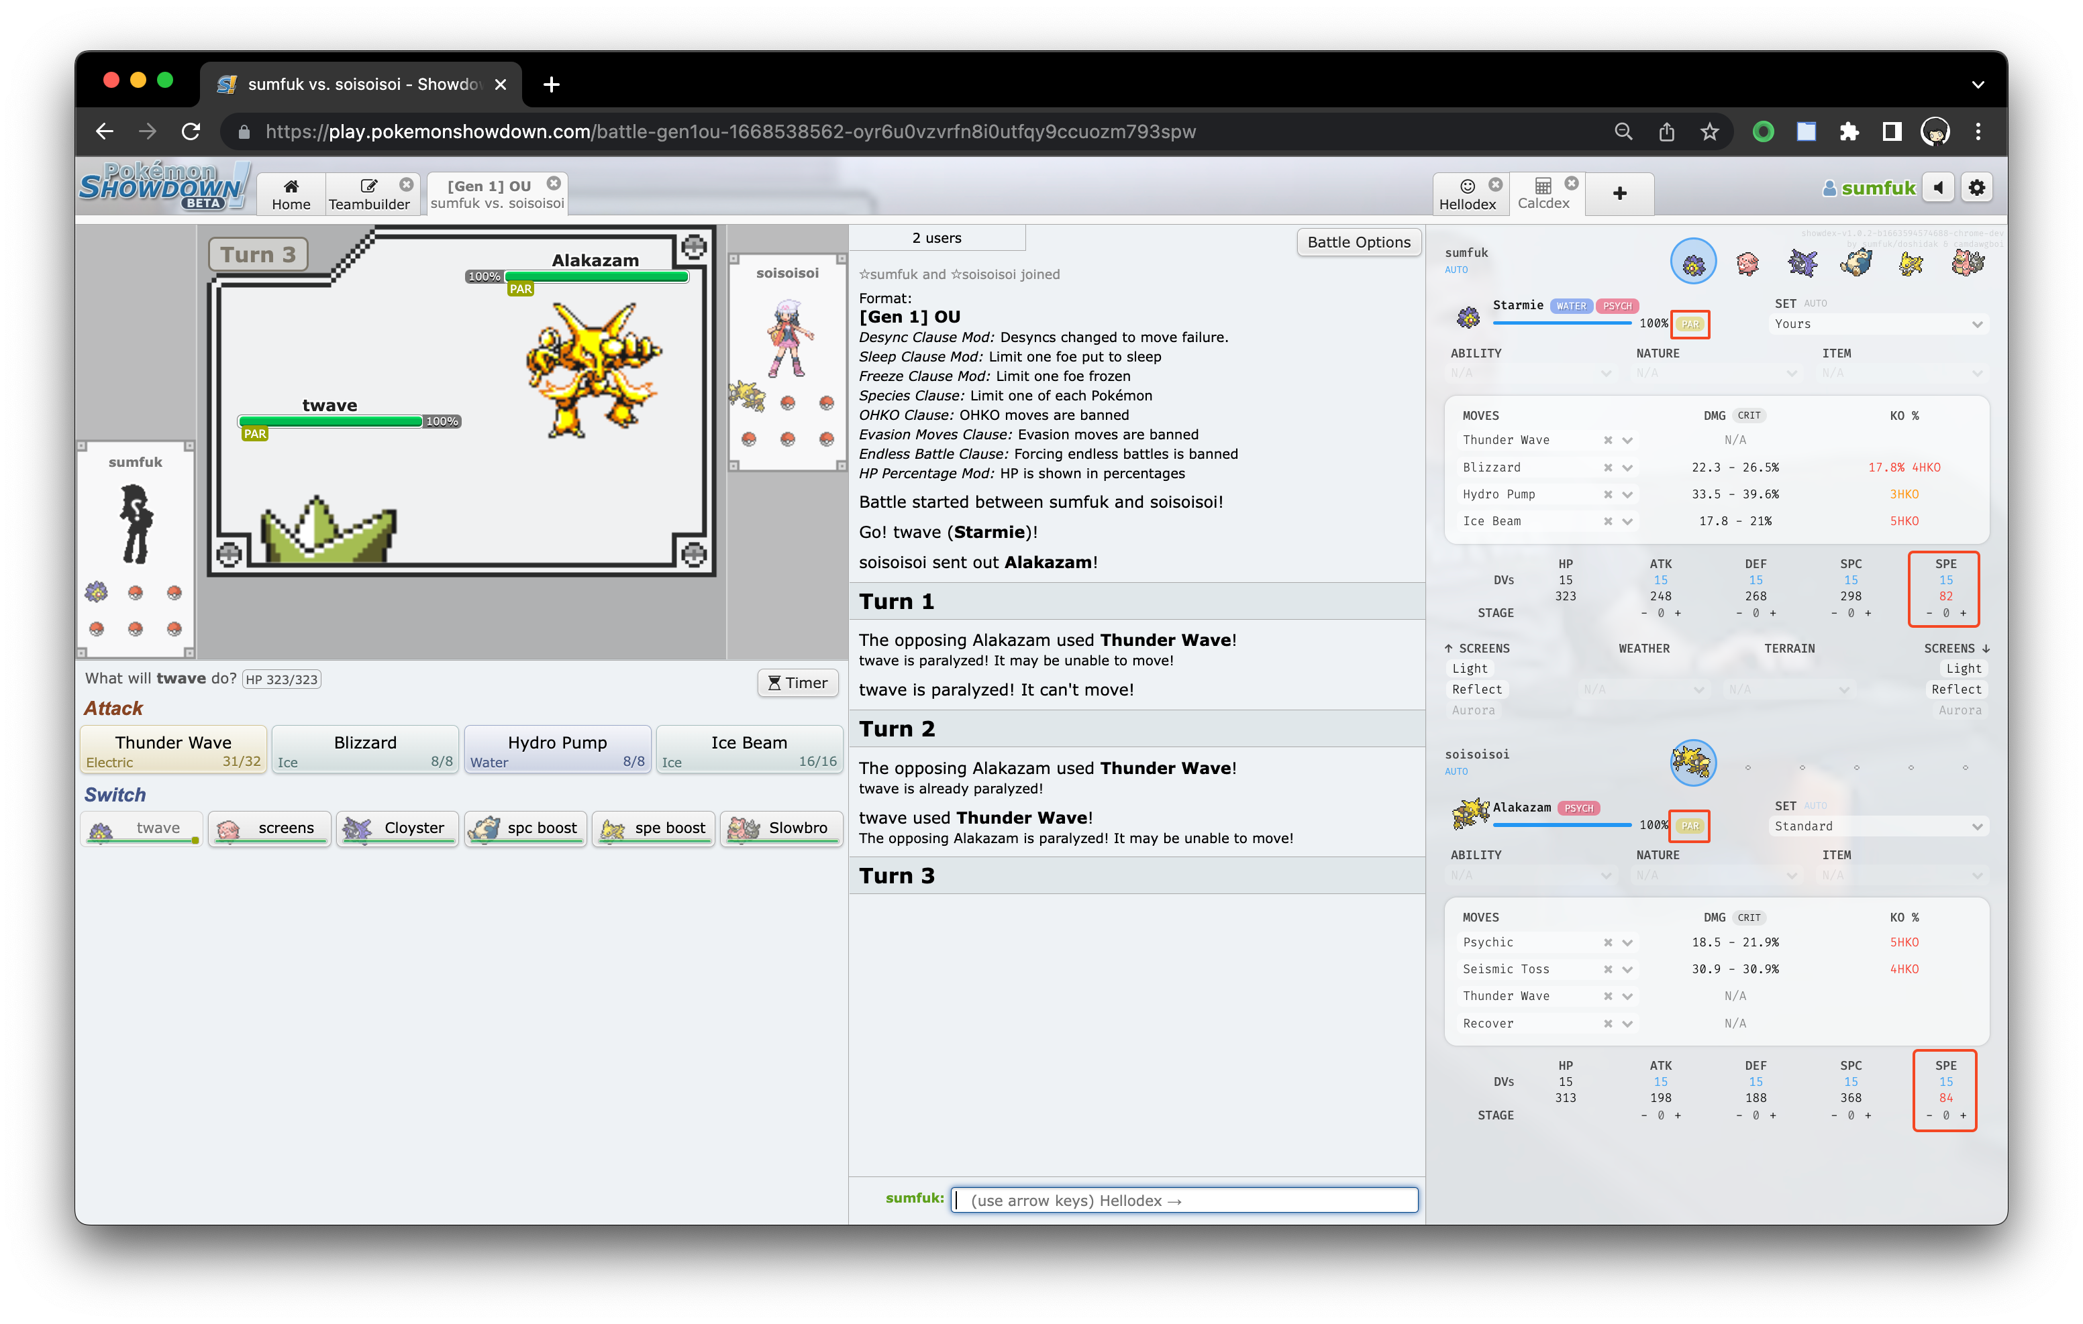Bookmark this page with the star icon
Screen dimensions: 2083x1324
pyautogui.click(x=1709, y=131)
